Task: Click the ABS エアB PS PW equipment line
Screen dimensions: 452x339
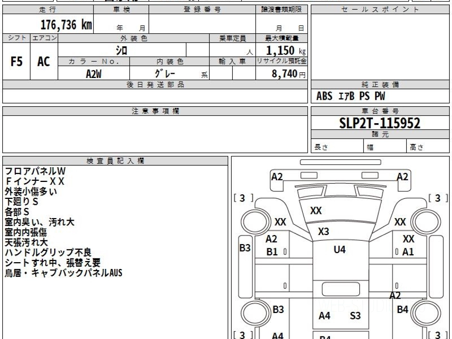Action: point(351,96)
